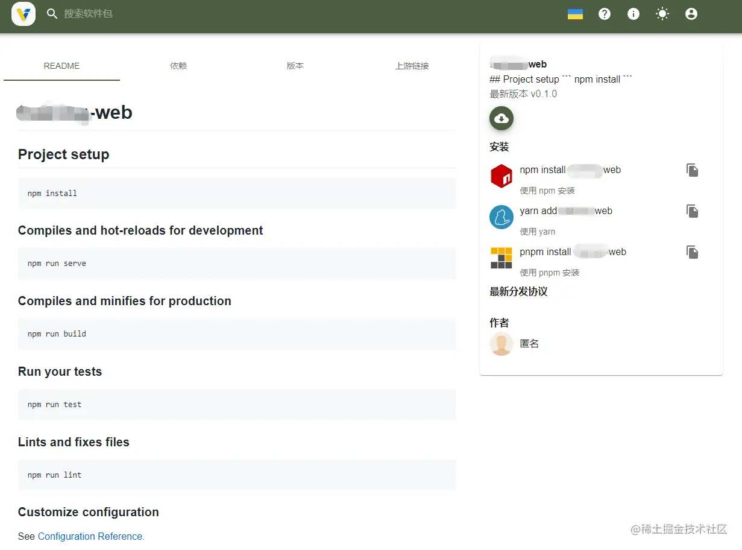Image resolution: width=742 pixels, height=550 pixels.
Task: Click the 使用 npm 安装 label
Action: point(547,191)
